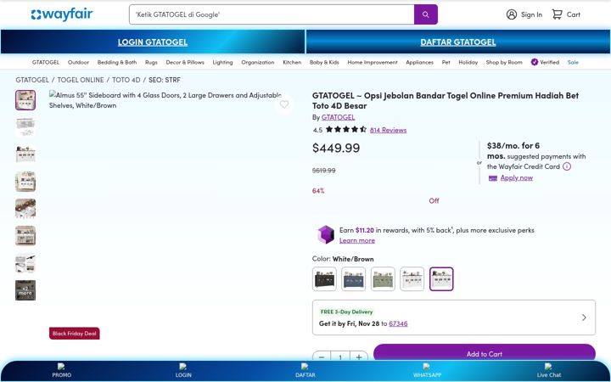Open the Shop by Room menu
Viewport: 611px width, 382px height.
504,62
